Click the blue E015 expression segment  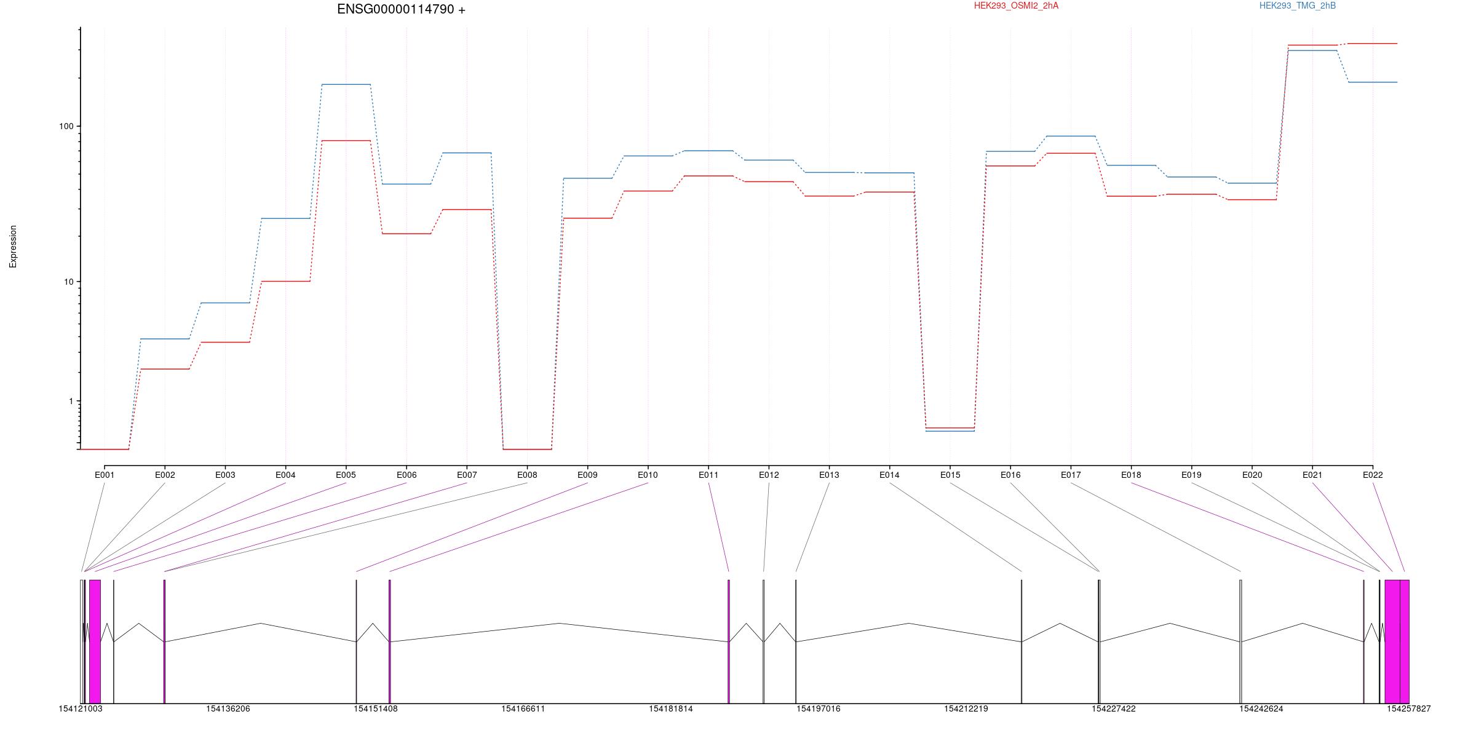(950, 431)
